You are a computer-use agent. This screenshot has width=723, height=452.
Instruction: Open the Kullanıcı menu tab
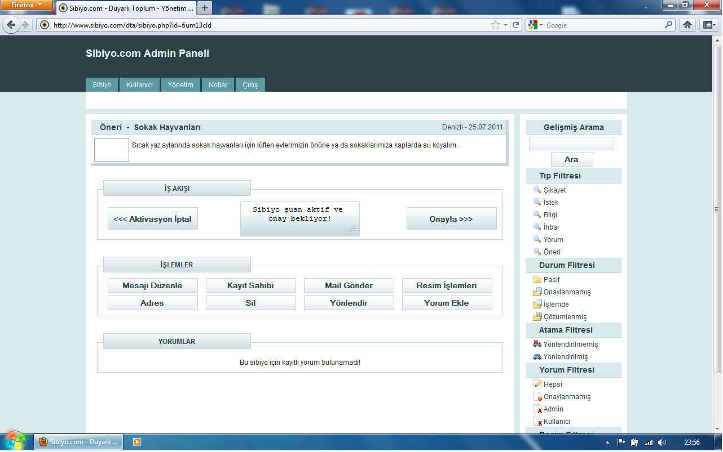139,85
